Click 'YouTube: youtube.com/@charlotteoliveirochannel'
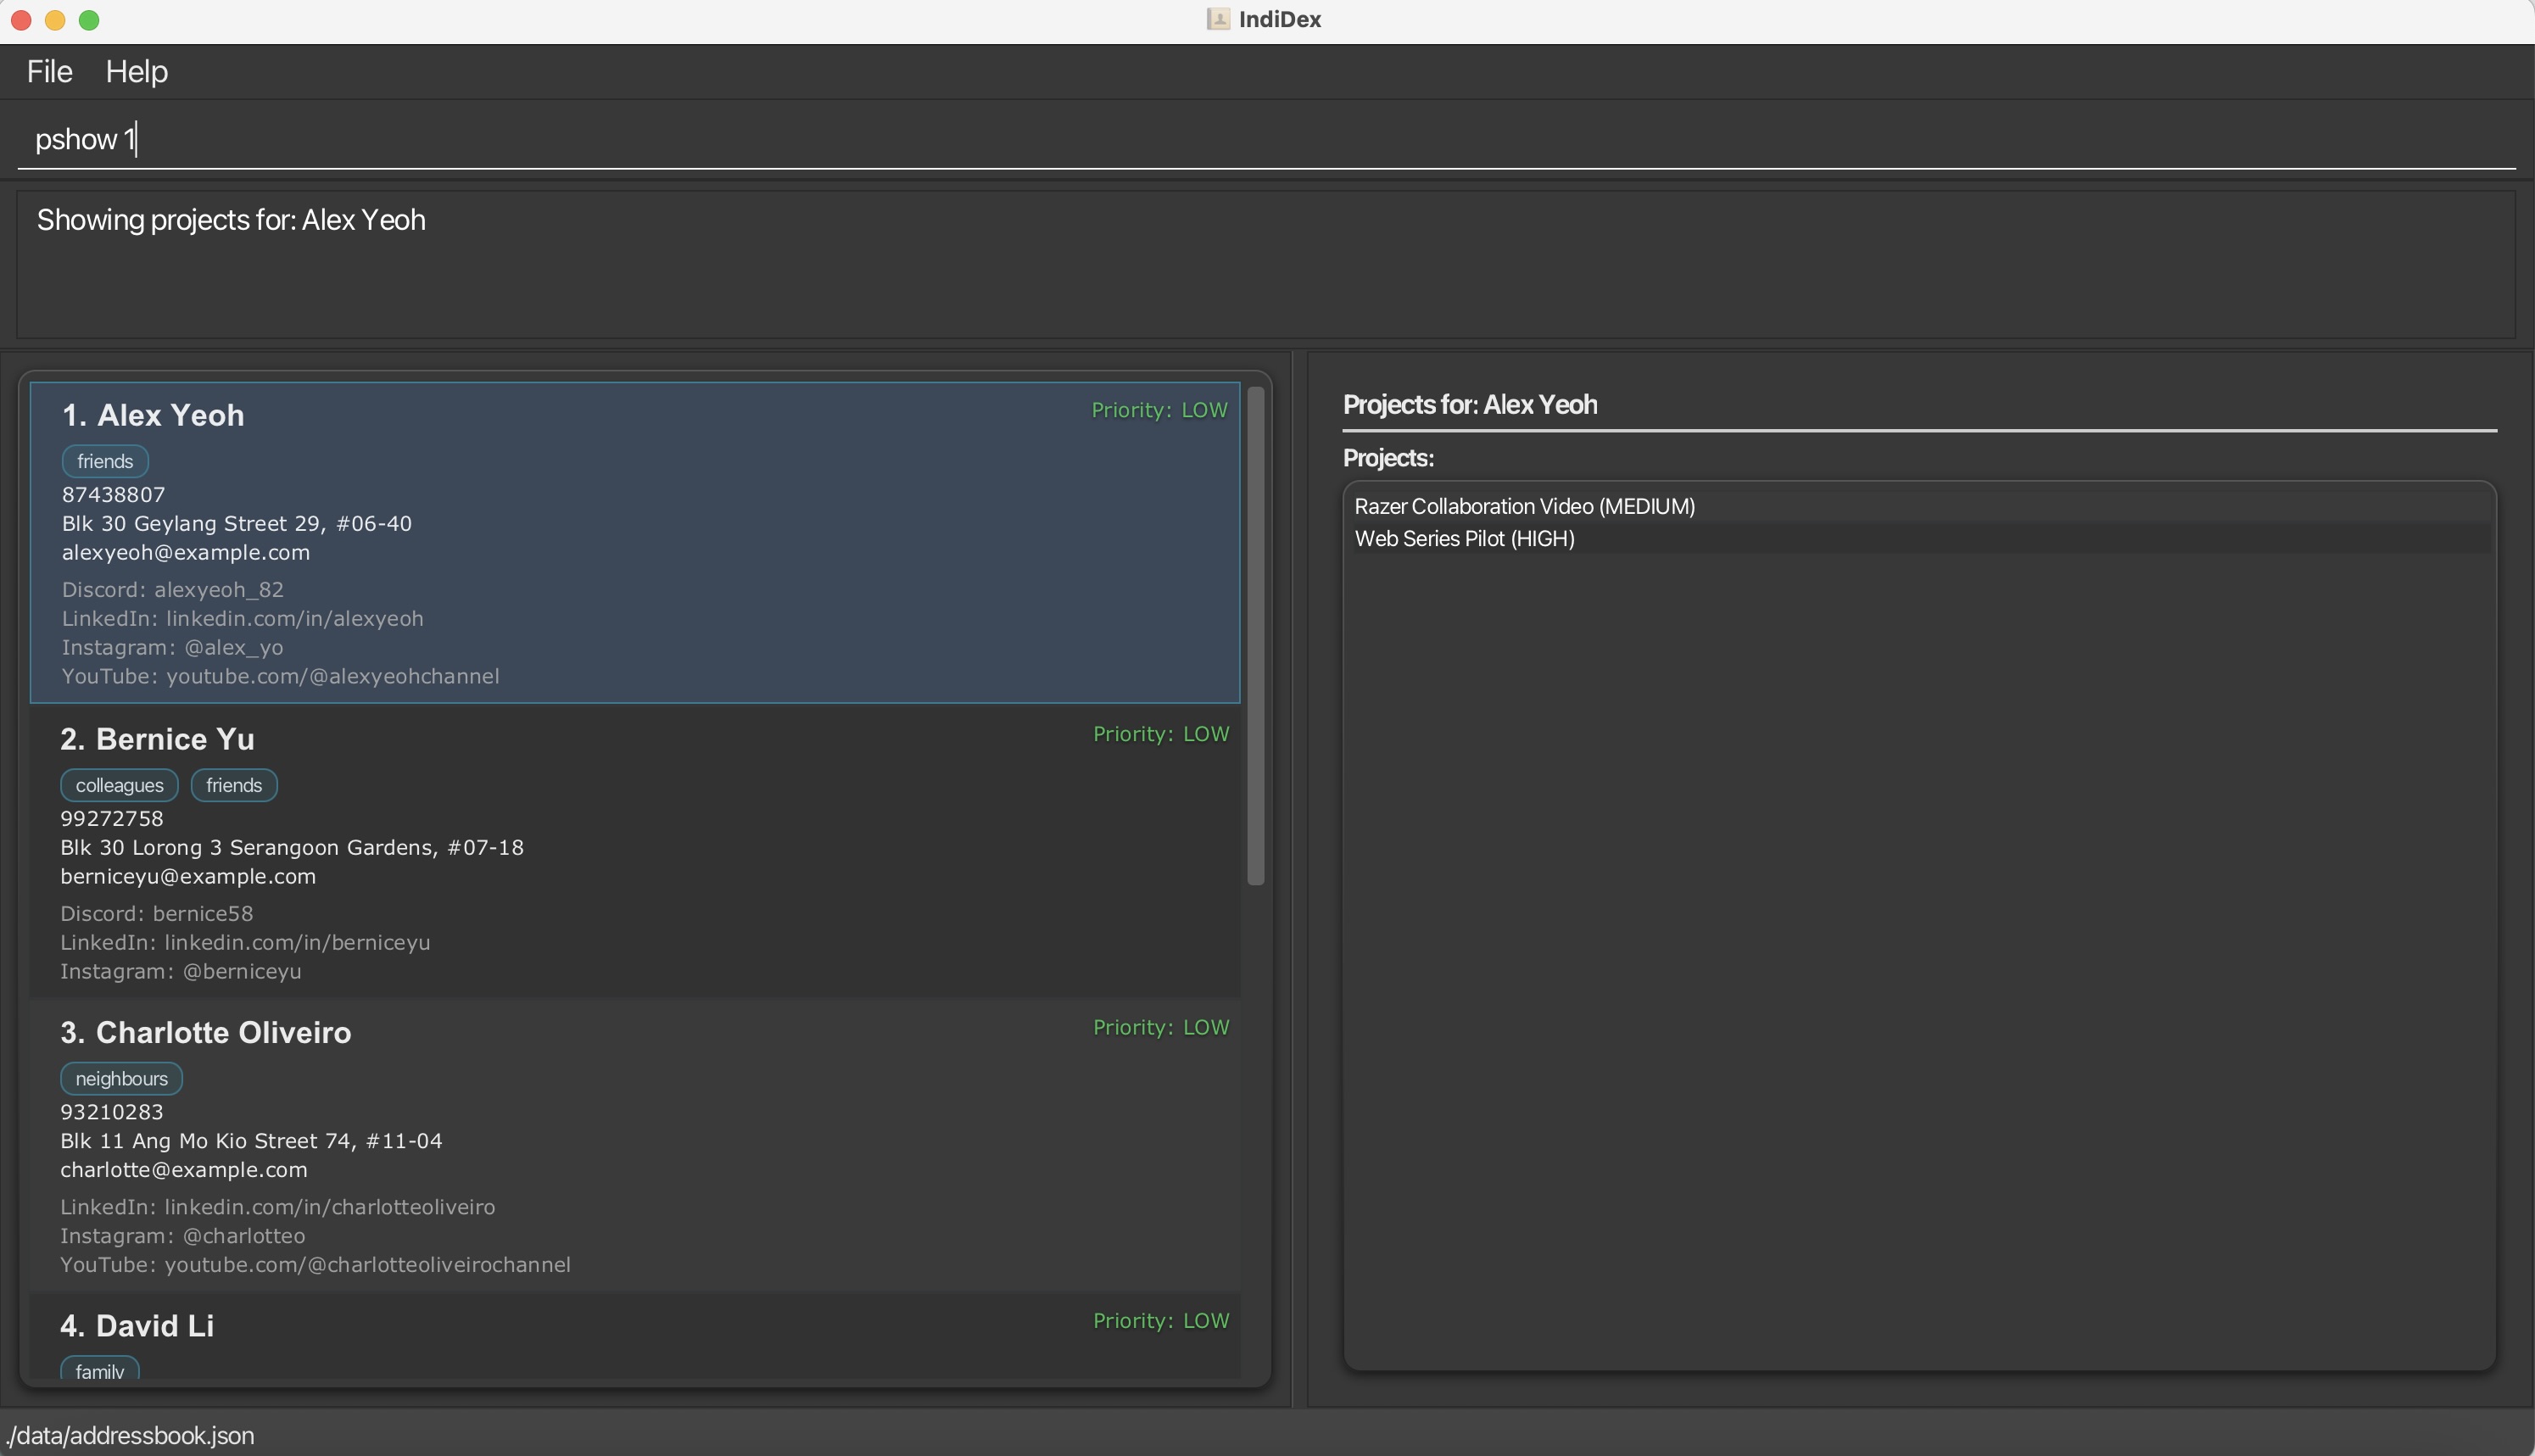Screen dimensions: 2535x1456 316,1264
